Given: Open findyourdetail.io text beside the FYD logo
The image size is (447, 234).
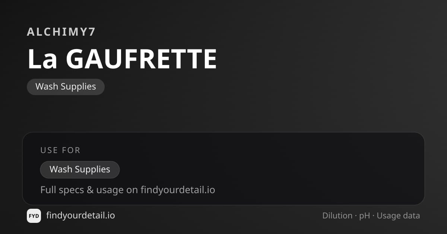Looking at the screenshot, I should (80, 215).
